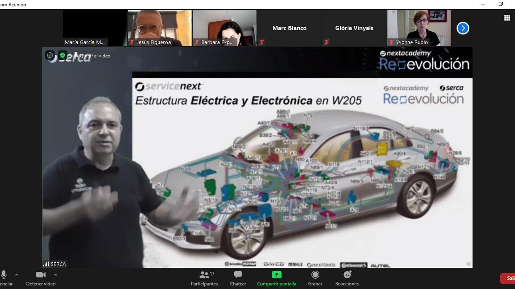The width and height of the screenshot is (515, 289).
Task: Open the Participantes panel
Action: [204, 278]
